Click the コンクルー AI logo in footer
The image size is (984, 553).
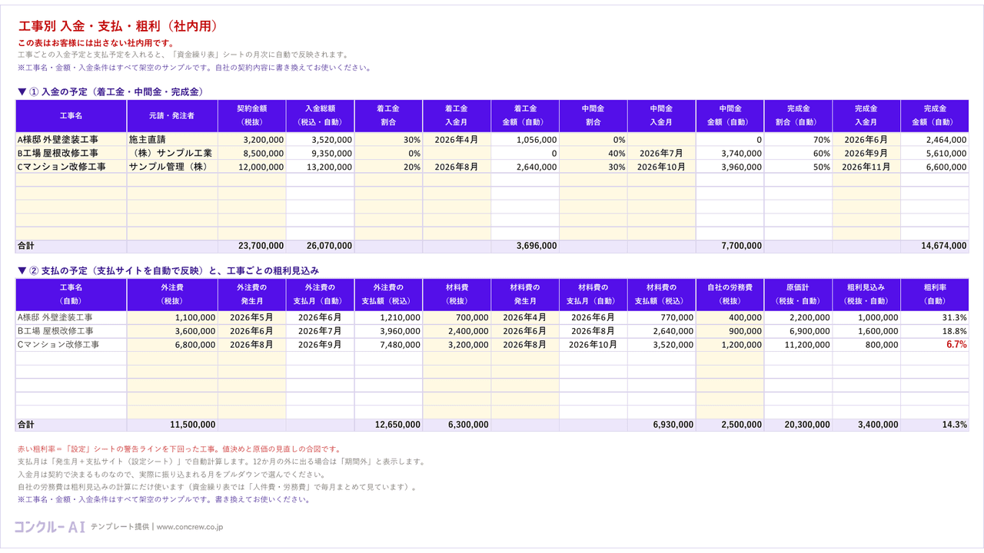coord(49,527)
